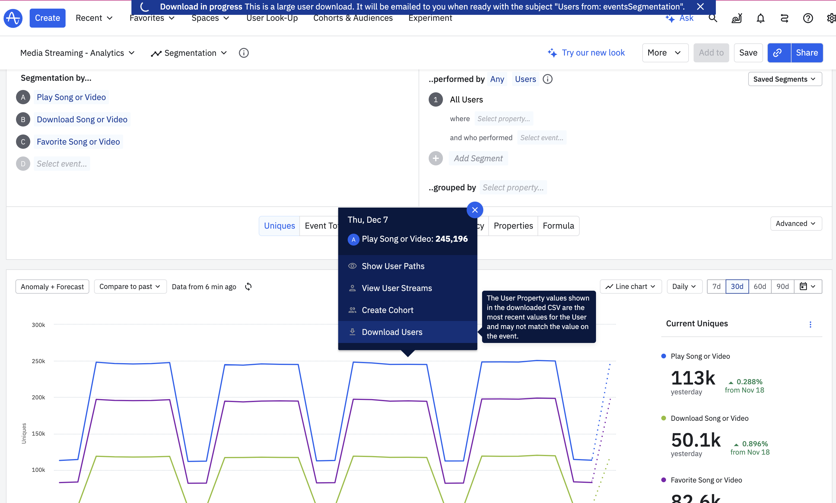Expand the Saved Segments dropdown
The height and width of the screenshot is (503, 836).
(785, 79)
